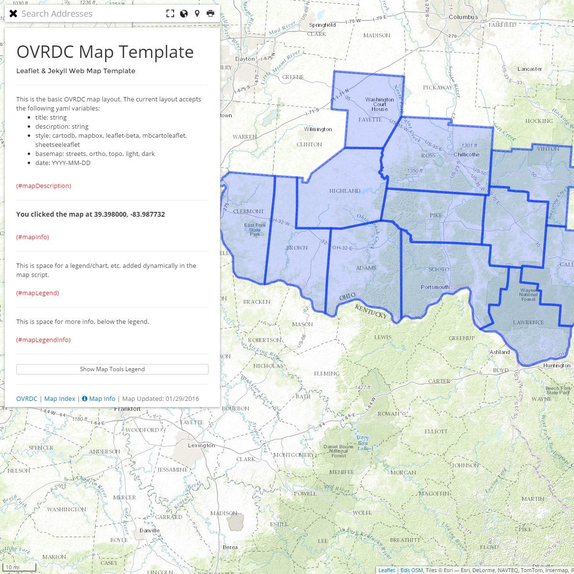Viewport: 574px width, 574px height.
Task: Click the Dayton city label on map
Action: pos(245,59)
